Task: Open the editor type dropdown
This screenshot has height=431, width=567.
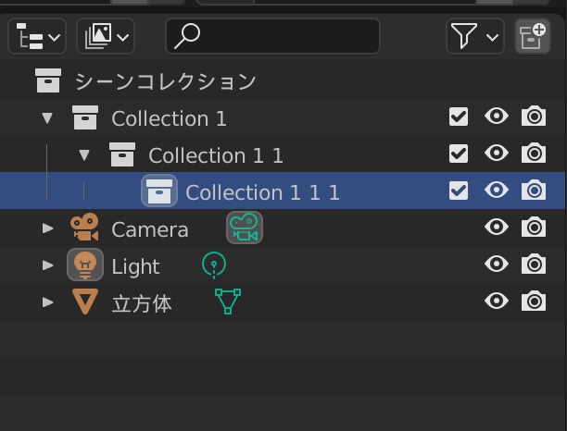Action: click(x=37, y=37)
